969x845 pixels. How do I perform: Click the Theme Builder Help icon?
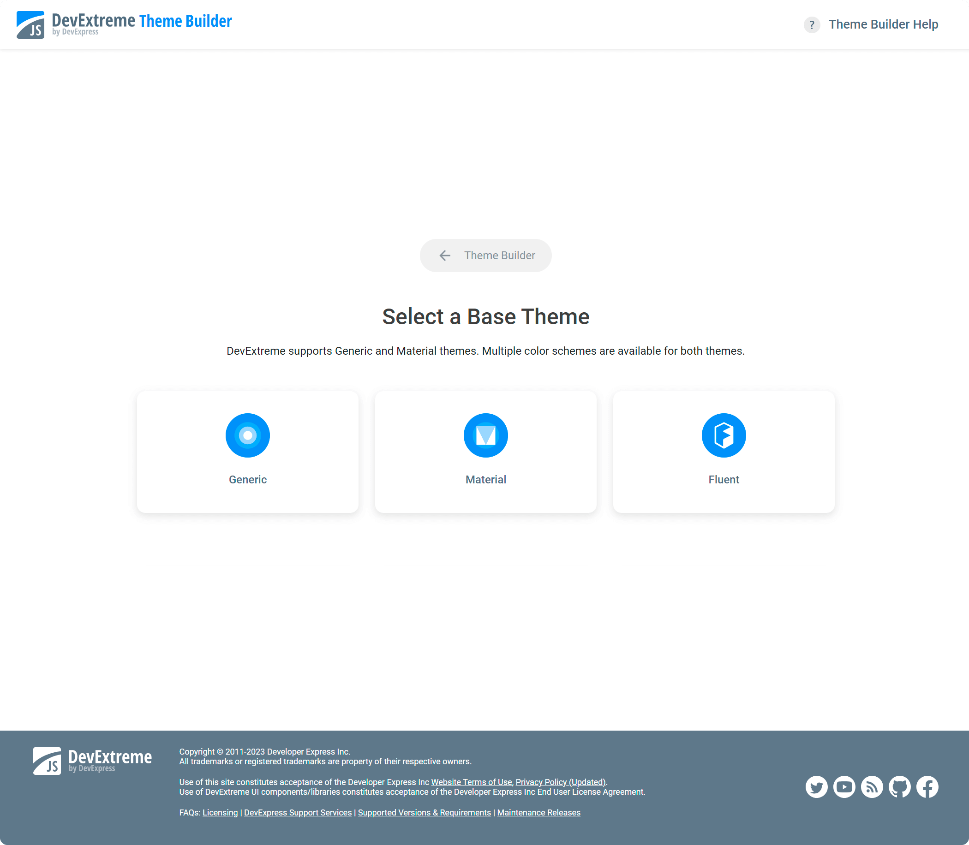pyautogui.click(x=811, y=24)
